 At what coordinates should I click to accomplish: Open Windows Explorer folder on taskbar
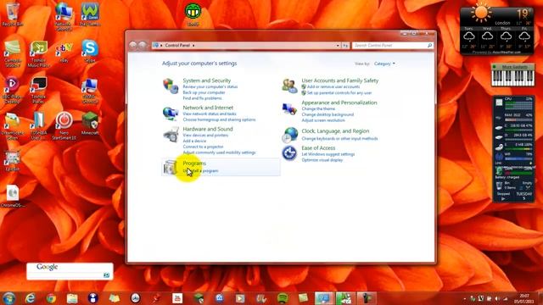coord(72,298)
